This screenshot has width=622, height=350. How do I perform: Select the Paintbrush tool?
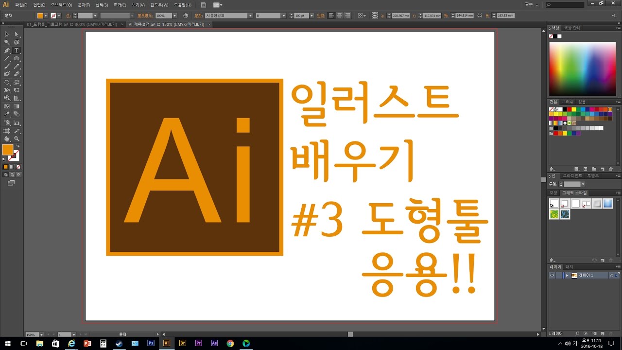pyautogui.click(x=7, y=66)
